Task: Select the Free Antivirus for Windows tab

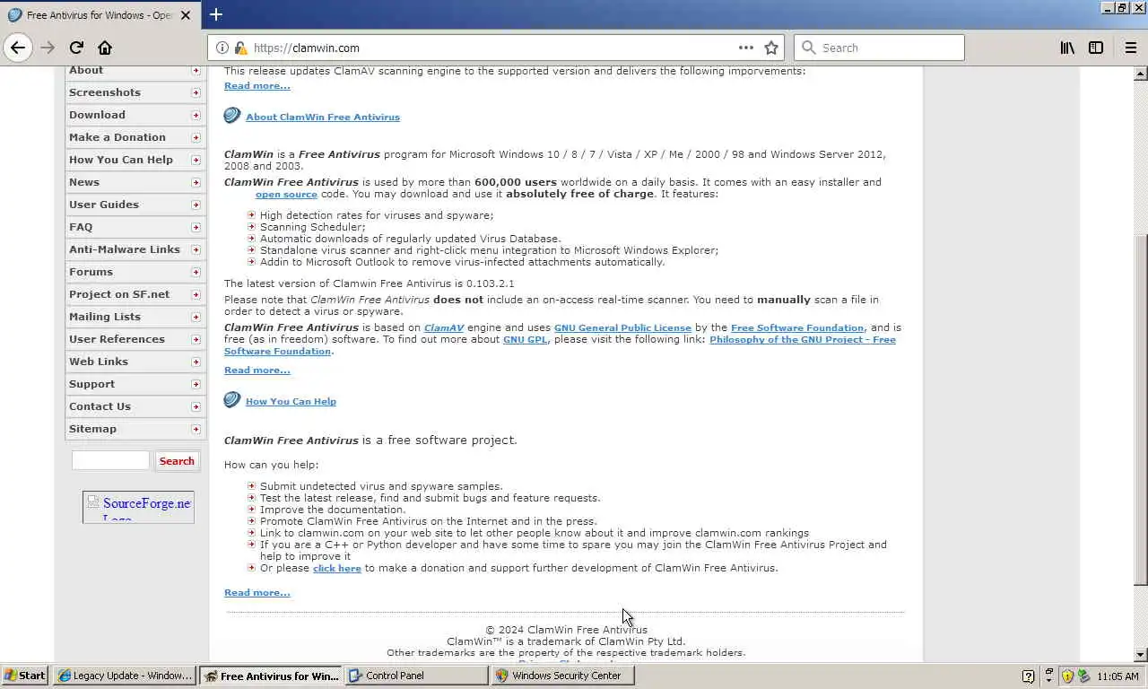Action: tap(100, 15)
